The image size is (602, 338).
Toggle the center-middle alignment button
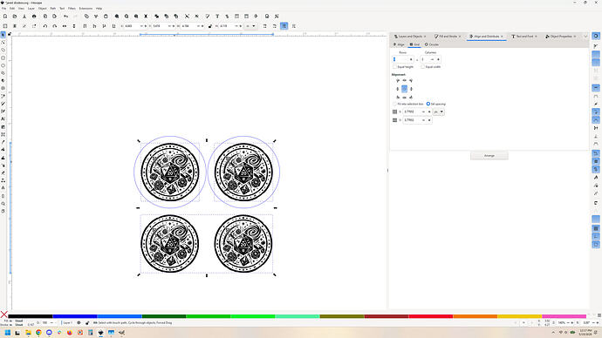[x=404, y=89]
